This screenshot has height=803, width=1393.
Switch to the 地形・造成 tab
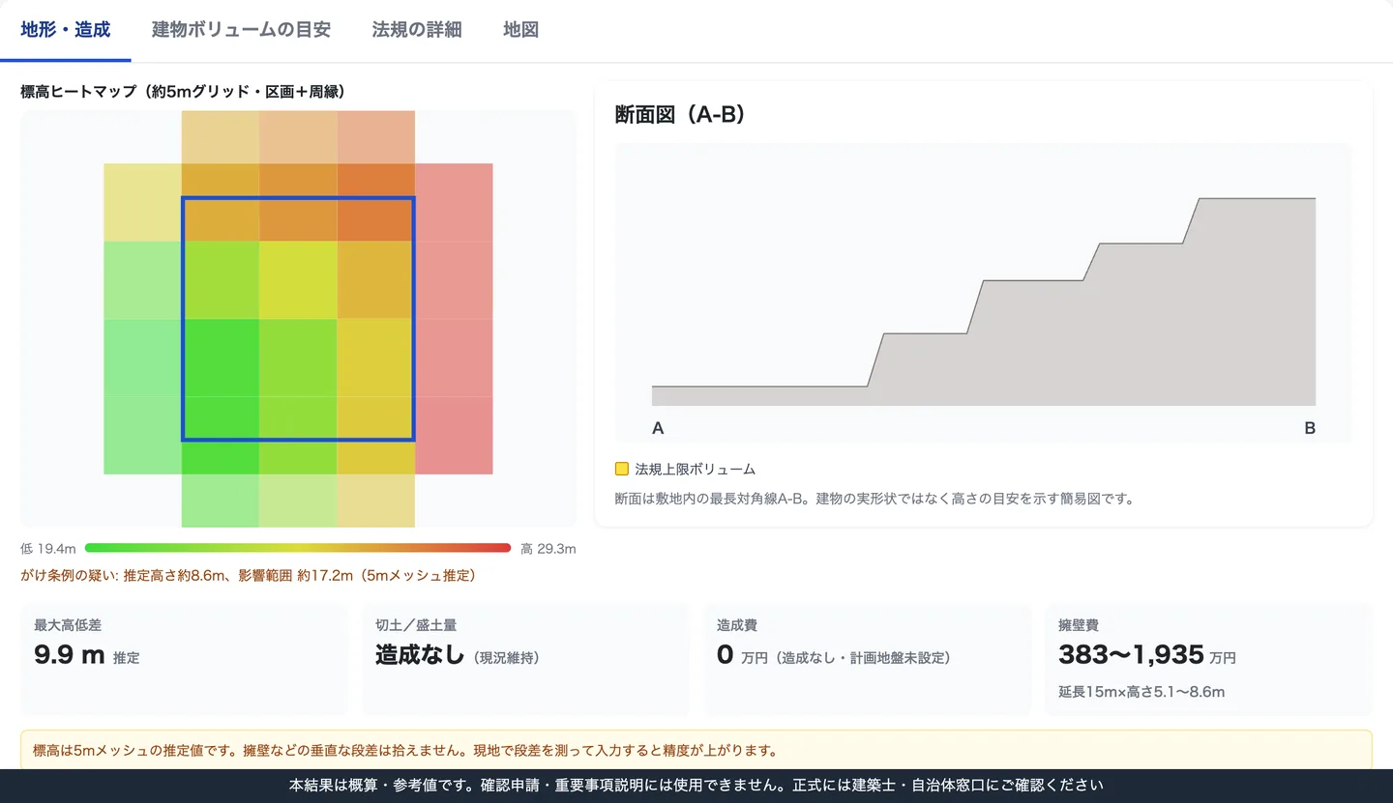click(x=66, y=30)
